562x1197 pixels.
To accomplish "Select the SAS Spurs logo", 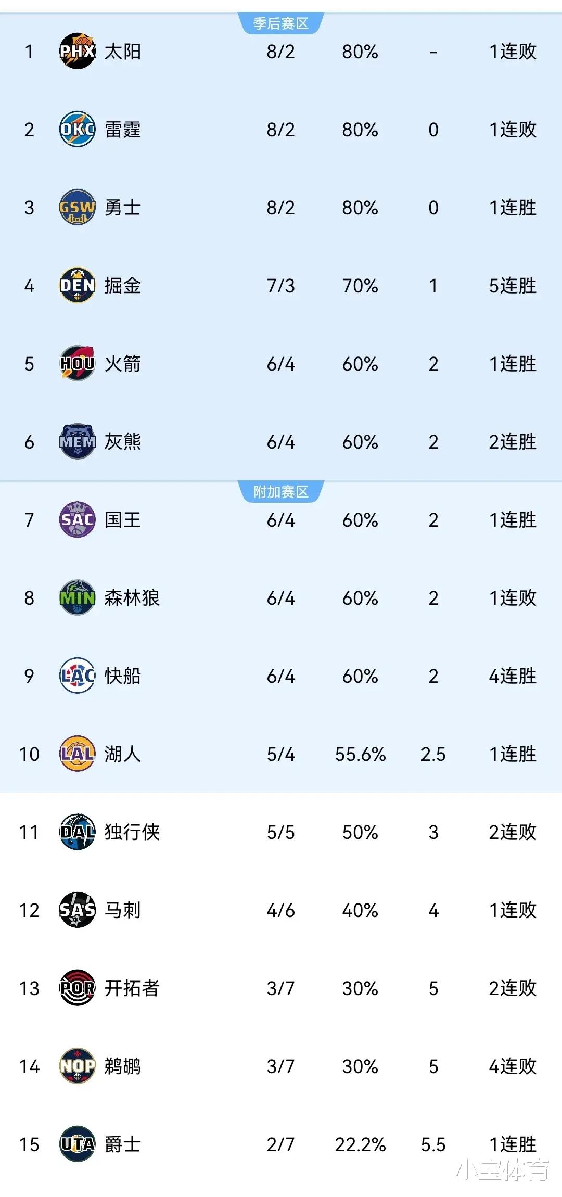I will pos(77,910).
